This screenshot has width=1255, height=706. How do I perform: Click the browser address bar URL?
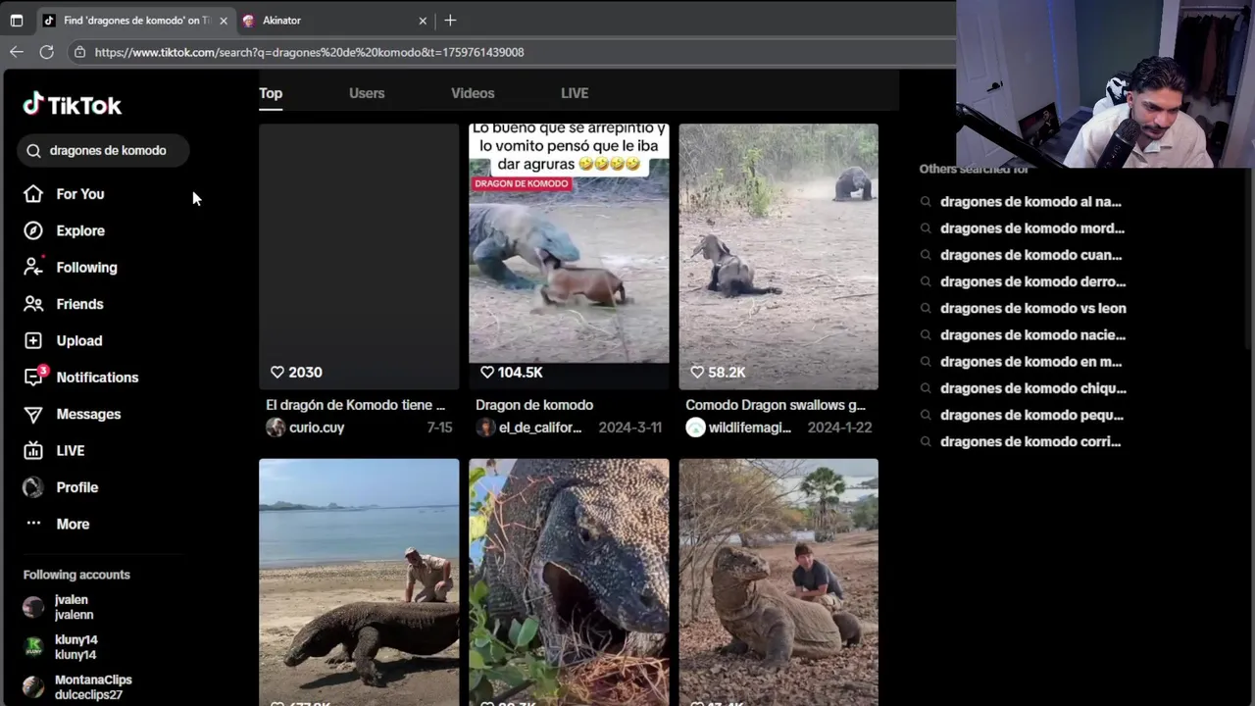pyautogui.click(x=310, y=52)
